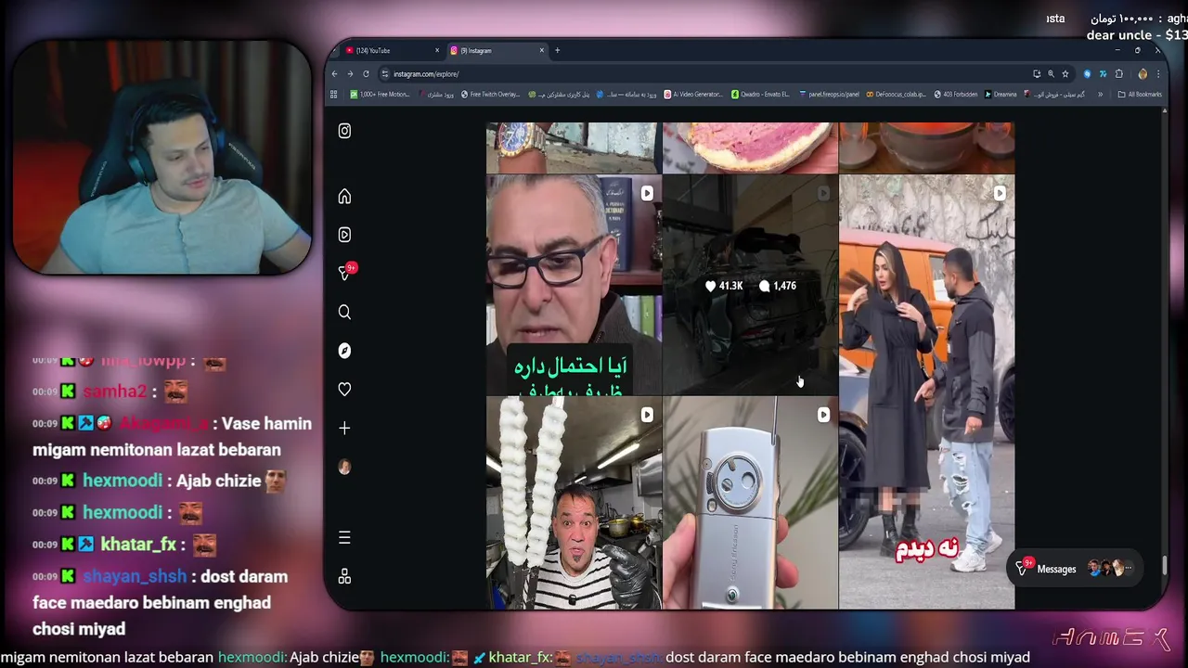Select the Explore compass icon
1188x668 pixels.
(x=344, y=351)
